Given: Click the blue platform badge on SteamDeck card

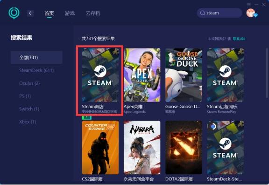Looking at the screenshot, I should (x=213, y=126).
